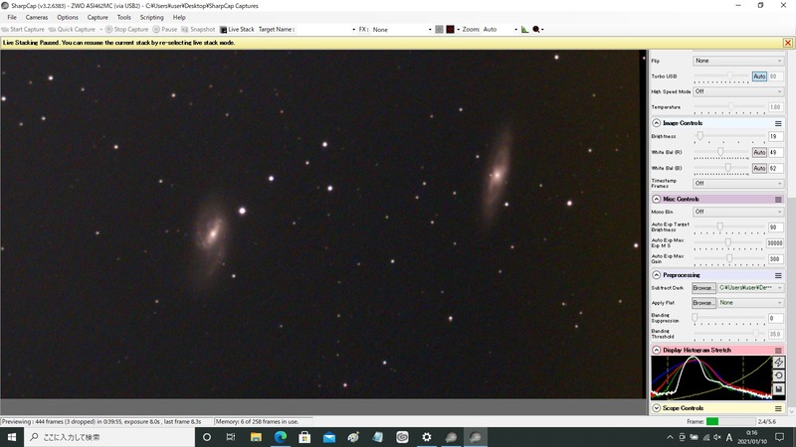Open the Tools menu
Image resolution: width=796 pixels, height=447 pixels.
pyautogui.click(x=123, y=17)
